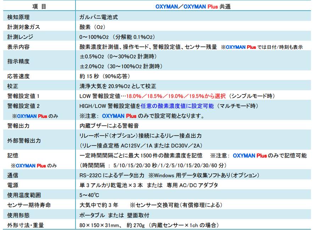Select the row label '電源'
The image size is (317, 230).
pyautogui.click(x=12, y=185)
